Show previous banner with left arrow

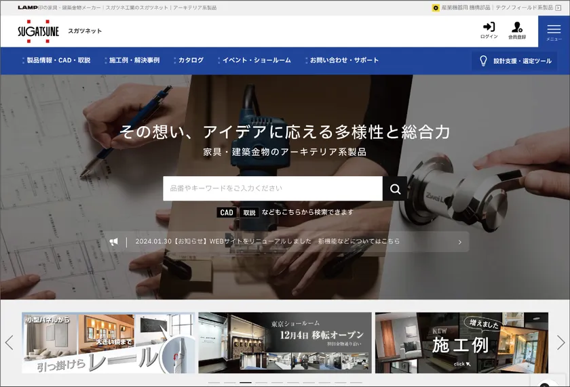pyautogui.click(x=9, y=342)
